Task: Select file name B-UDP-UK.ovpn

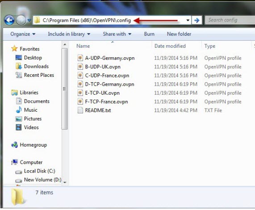Action: (103, 67)
